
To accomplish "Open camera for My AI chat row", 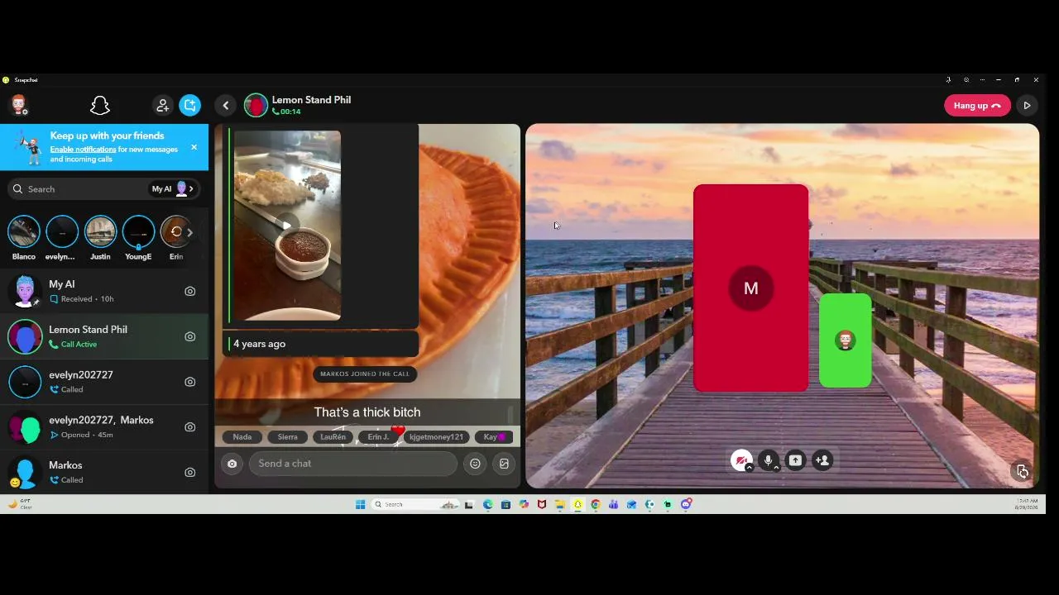I will click(x=190, y=291).
